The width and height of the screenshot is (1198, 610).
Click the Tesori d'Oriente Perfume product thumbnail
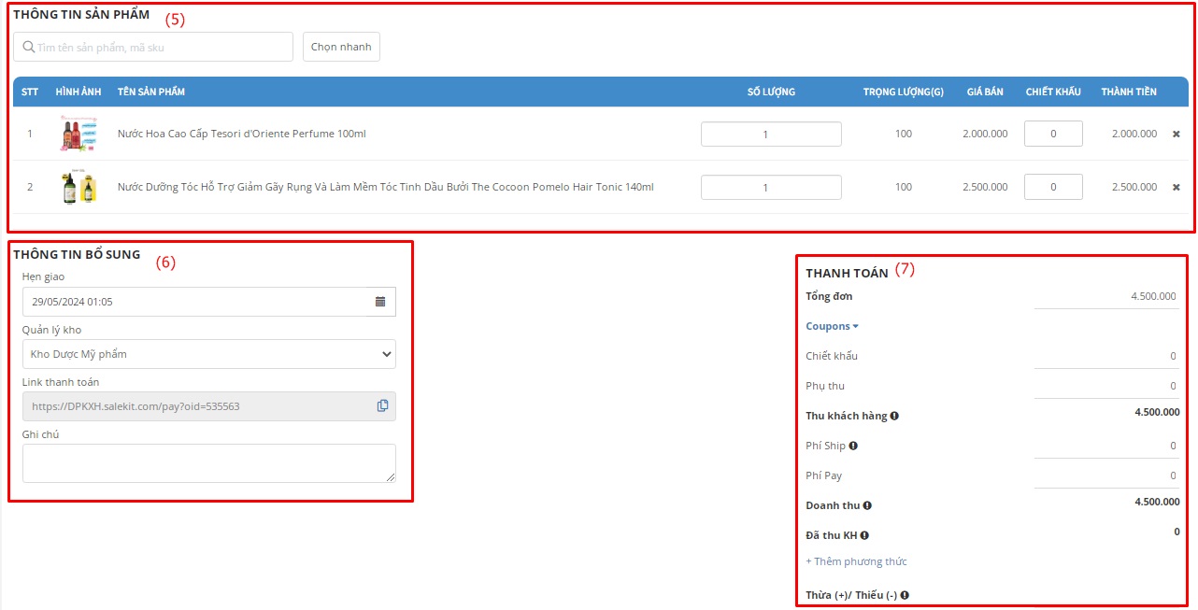tap(78, 135)
